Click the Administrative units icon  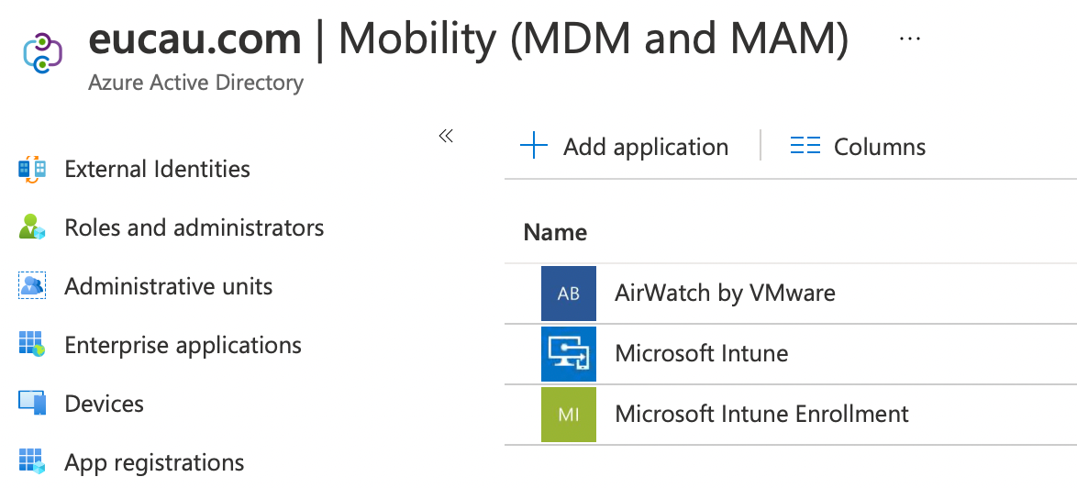32,286
